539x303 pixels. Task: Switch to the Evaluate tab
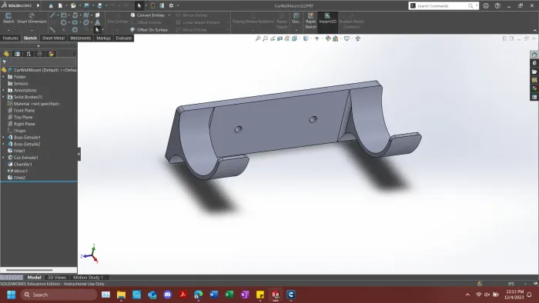[124, 38]
